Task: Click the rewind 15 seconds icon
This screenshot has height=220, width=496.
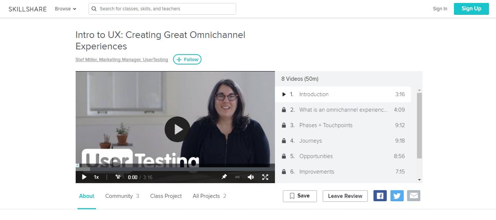Action: (x=118, y=177)
